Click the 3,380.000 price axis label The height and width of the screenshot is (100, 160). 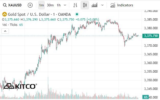click(151, 28)
